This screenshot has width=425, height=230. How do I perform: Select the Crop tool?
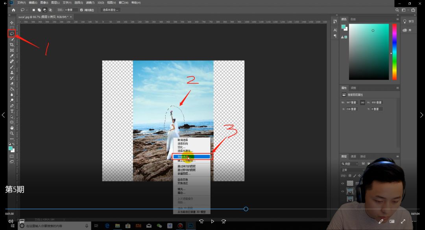(12, 45)
